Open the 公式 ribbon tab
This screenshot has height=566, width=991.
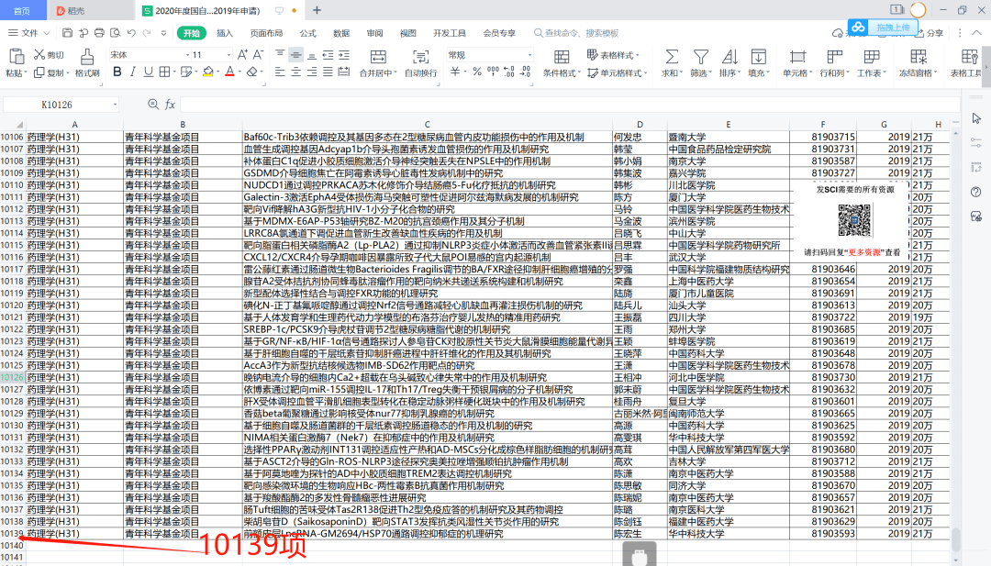coord(307,33)
